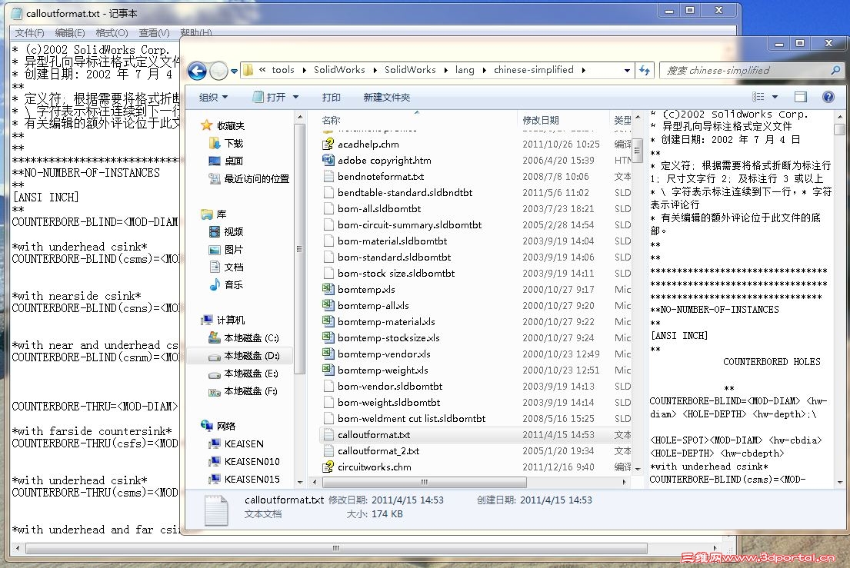Click the bomtemp-all.xls Excel icon
Image resolution: width=850 pixels, height=568 pixels.
pos(328,305)
